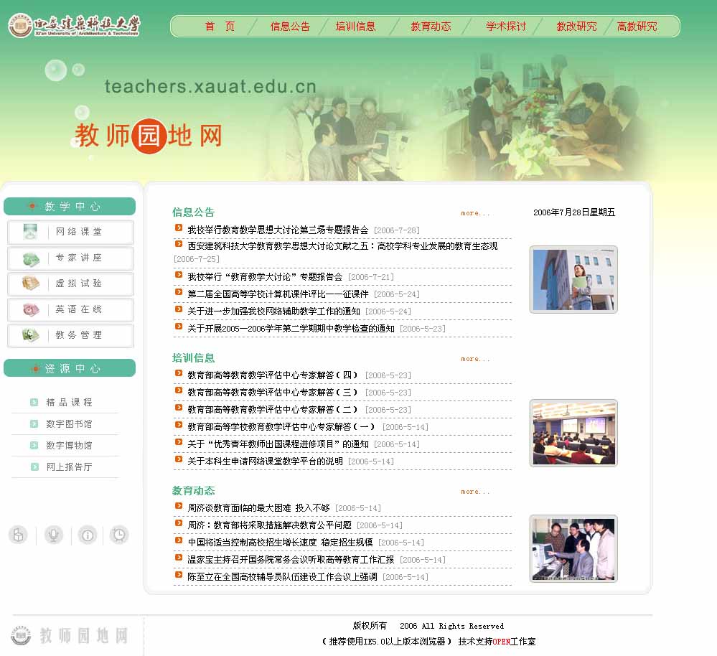Click the 网络课堂 icon in sidebar
Image resolution: width=717 pixels, height=656 pixels.
pos(30,232)
